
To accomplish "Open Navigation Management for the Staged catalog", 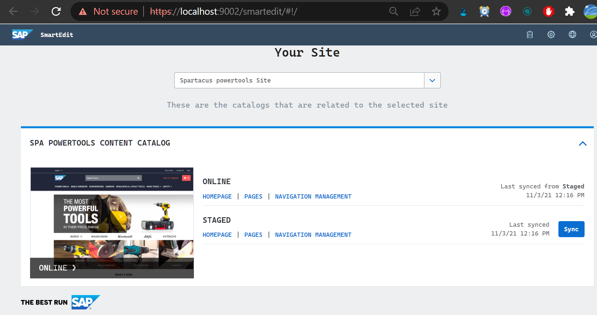I will [x=313, y=235].
